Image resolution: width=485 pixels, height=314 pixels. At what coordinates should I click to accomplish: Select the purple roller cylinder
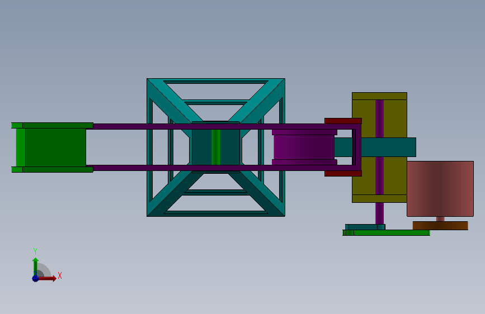(x=304, y=147)
